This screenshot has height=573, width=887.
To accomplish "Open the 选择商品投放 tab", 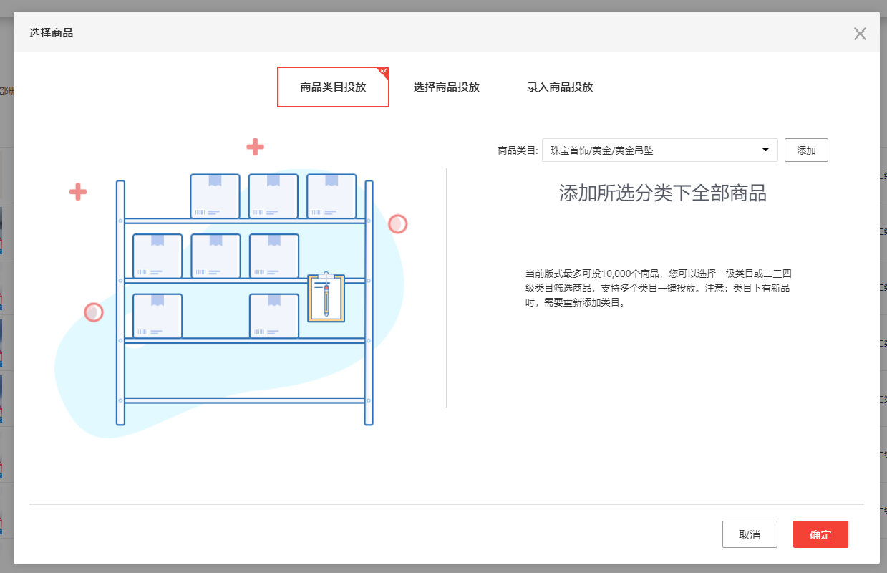I will [446, 87].
